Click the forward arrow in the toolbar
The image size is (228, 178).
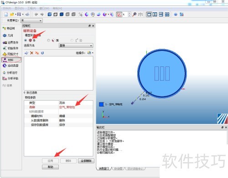[x=42, y=15]
